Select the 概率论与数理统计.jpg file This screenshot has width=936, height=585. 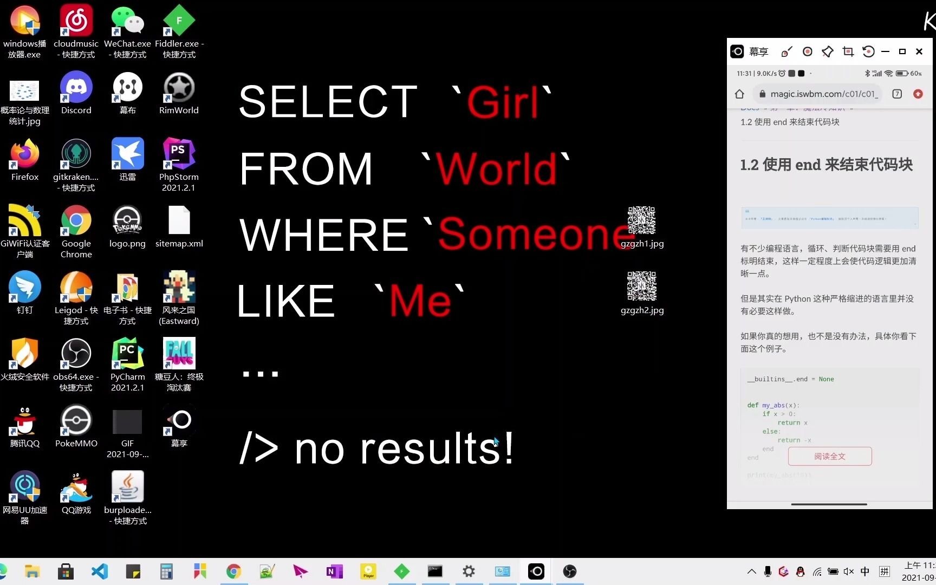24,103
